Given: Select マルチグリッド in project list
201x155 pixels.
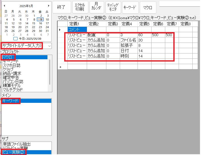Looking at the screenshot, I should coord(13,89).
